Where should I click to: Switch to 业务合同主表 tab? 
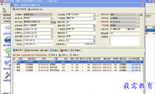tap(20, 9)
